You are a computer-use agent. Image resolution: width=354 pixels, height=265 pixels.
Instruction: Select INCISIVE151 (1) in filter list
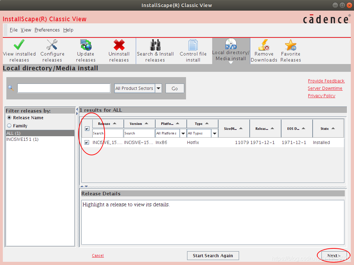(40, 139)
